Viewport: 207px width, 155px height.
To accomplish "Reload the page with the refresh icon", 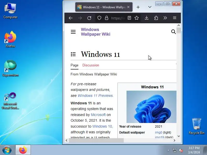I will click(89, 18).
